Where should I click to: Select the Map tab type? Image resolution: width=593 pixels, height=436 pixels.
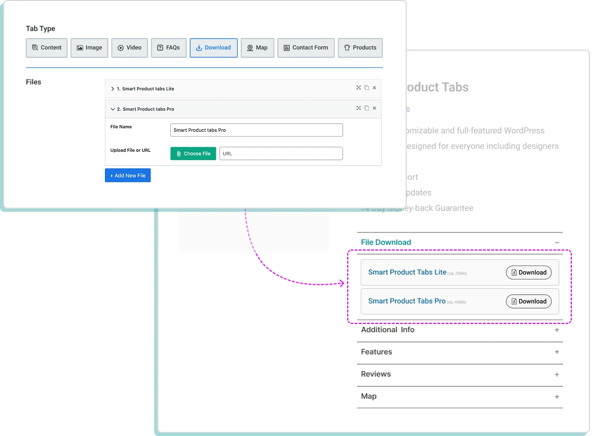[257, 48]
